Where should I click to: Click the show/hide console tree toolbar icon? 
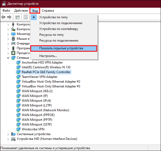click(x=18, y=17)
